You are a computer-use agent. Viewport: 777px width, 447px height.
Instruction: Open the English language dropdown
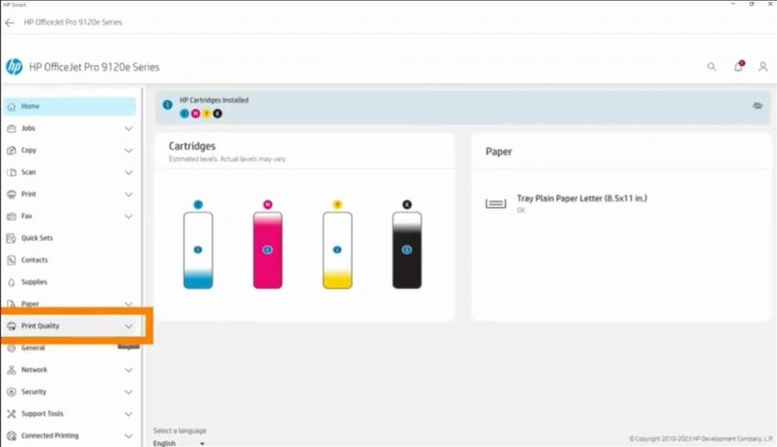[x=179, y=443]
